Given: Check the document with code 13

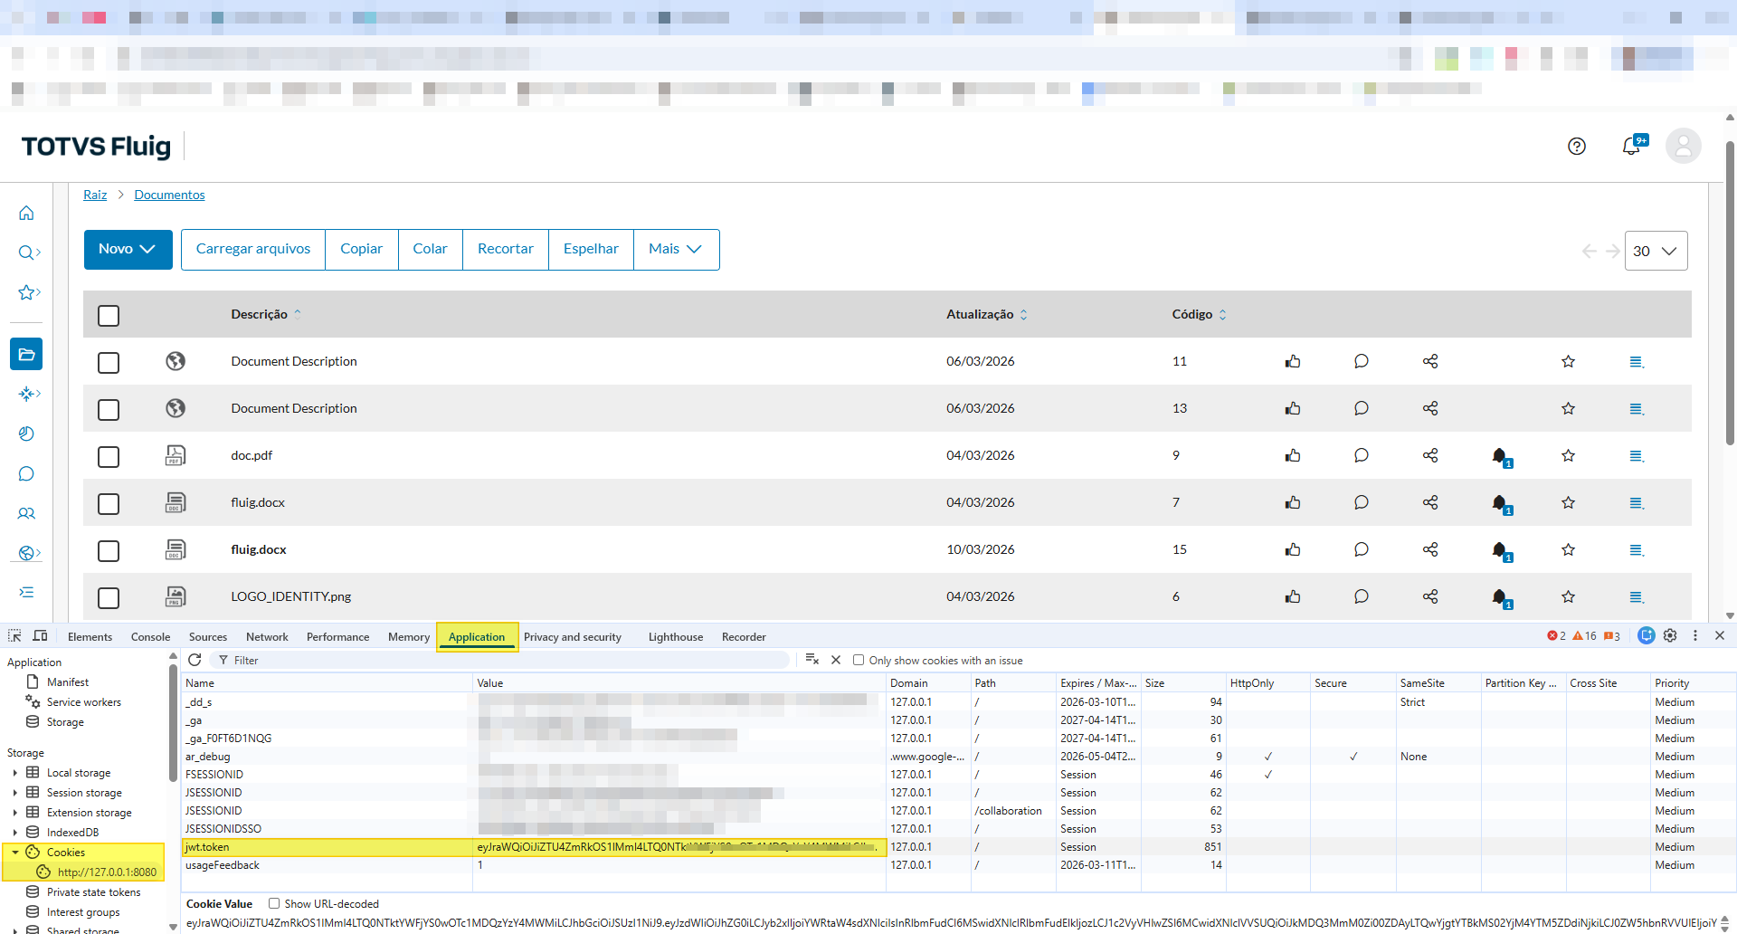Looking at the screenshot, I should pyautogui.click(x=109, y=409).
